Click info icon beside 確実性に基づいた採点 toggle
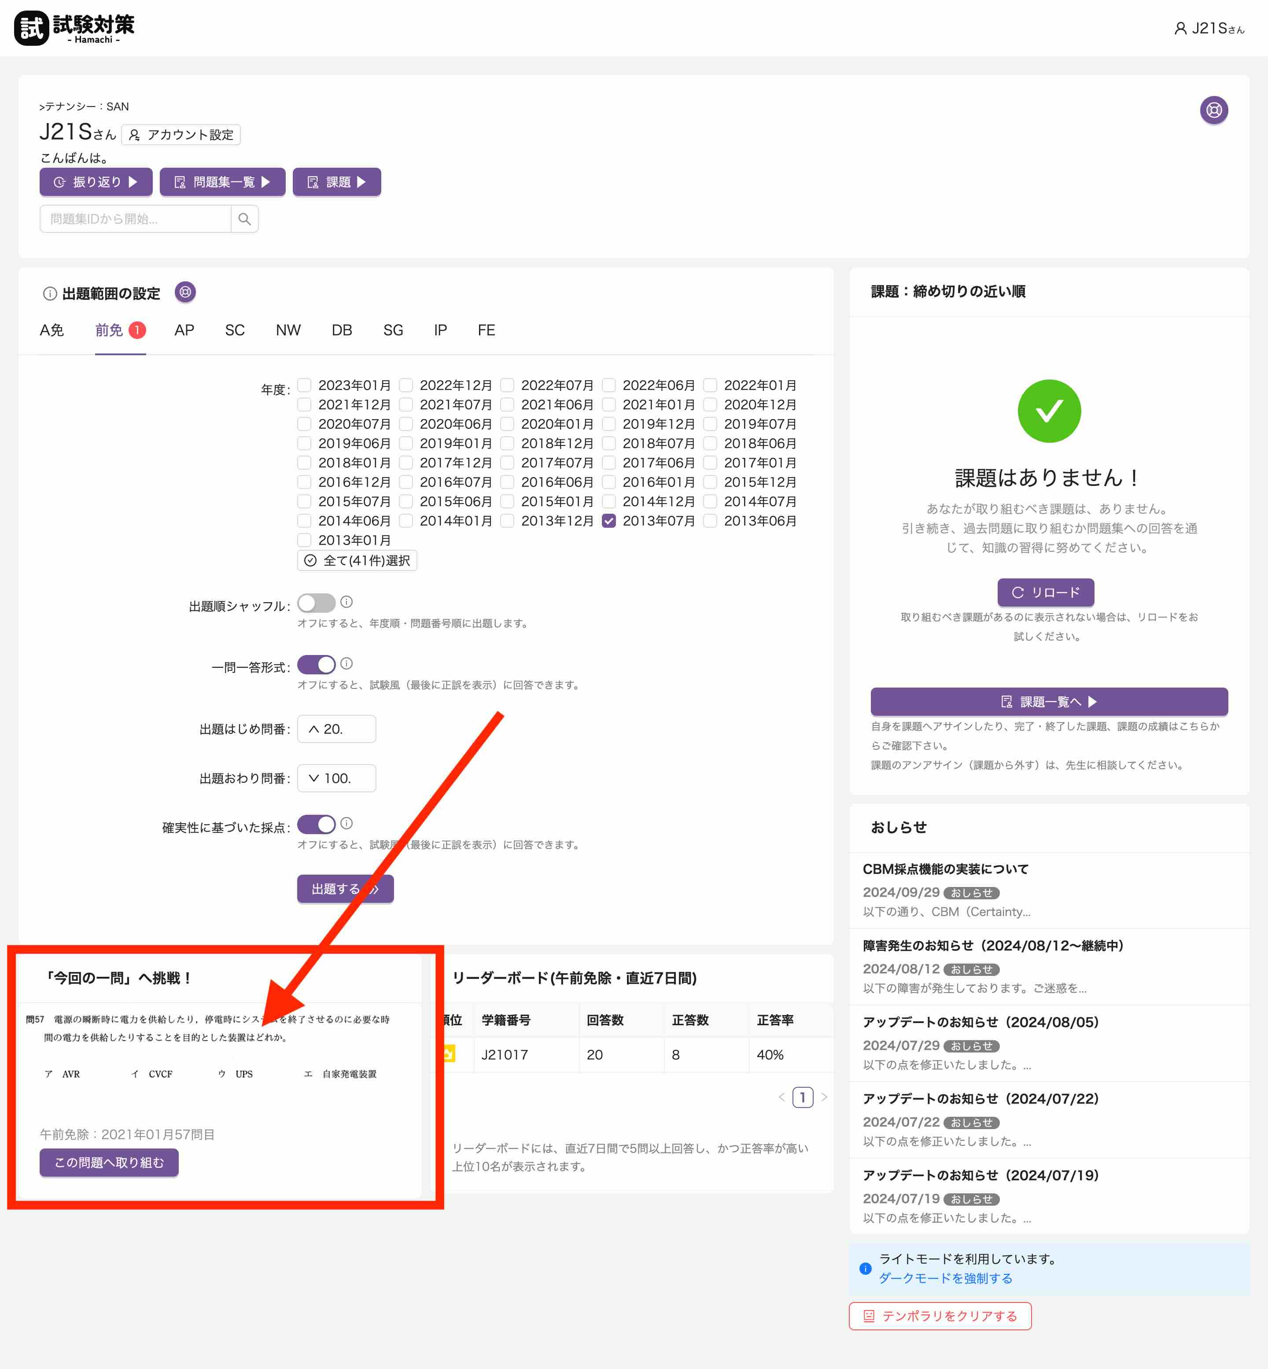 [x=346, y=823]
